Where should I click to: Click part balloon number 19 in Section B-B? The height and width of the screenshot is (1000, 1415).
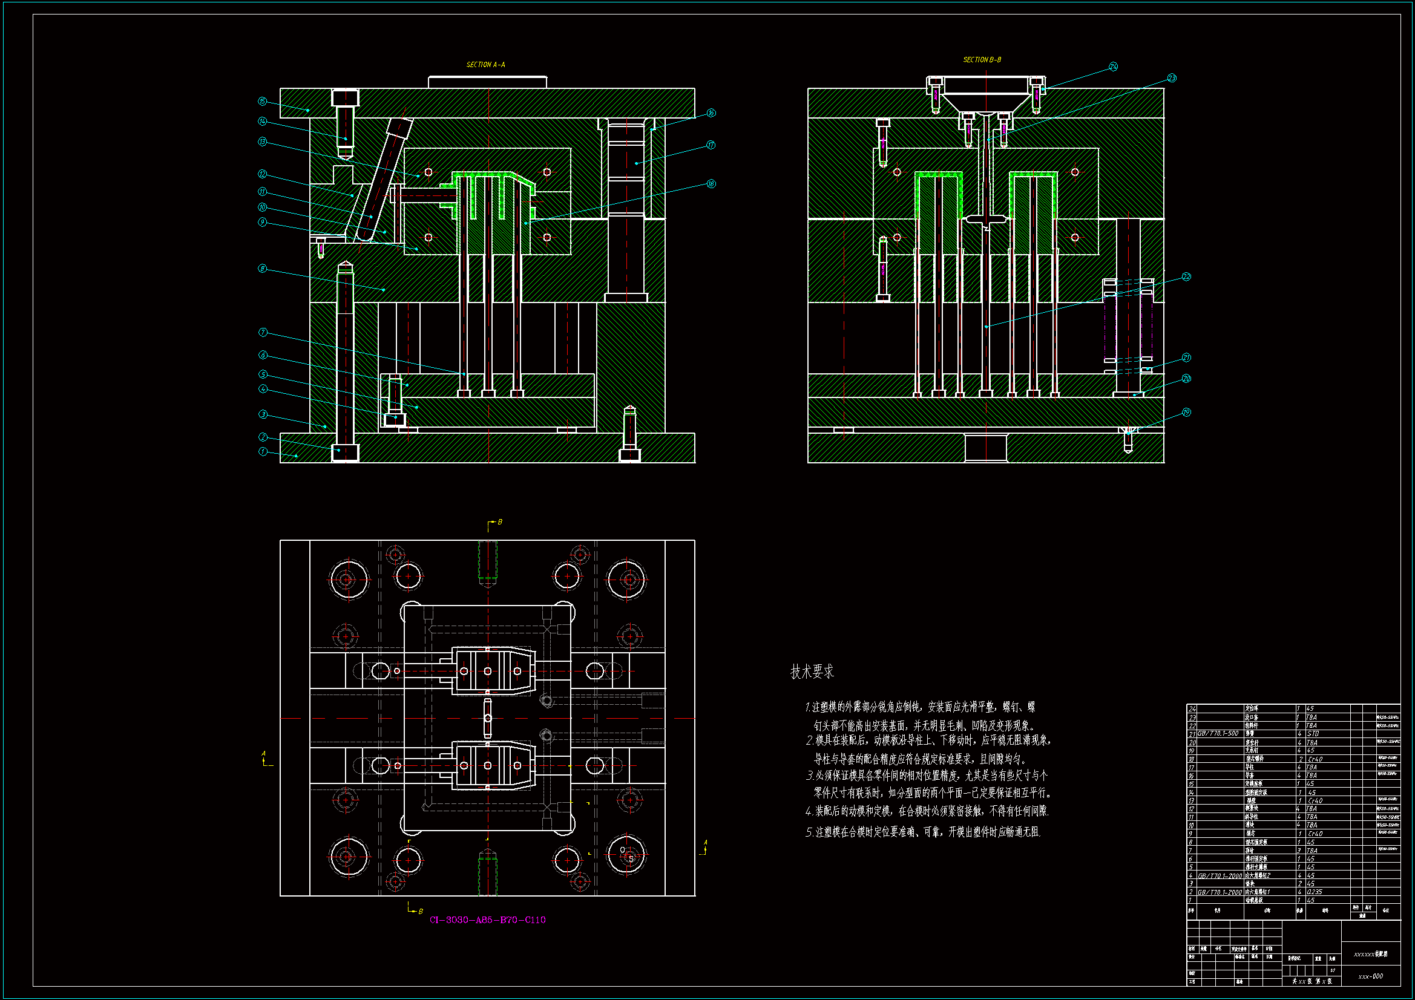click(x=1186, y=412)
